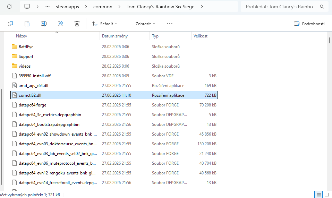332x198 pixels.
Task: Switch to large icons view in status bar
Action: (x=327, y=195)
